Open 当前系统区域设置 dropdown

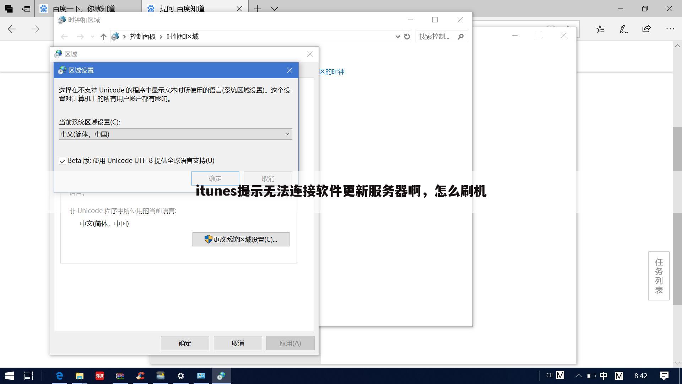click(175, 134)
